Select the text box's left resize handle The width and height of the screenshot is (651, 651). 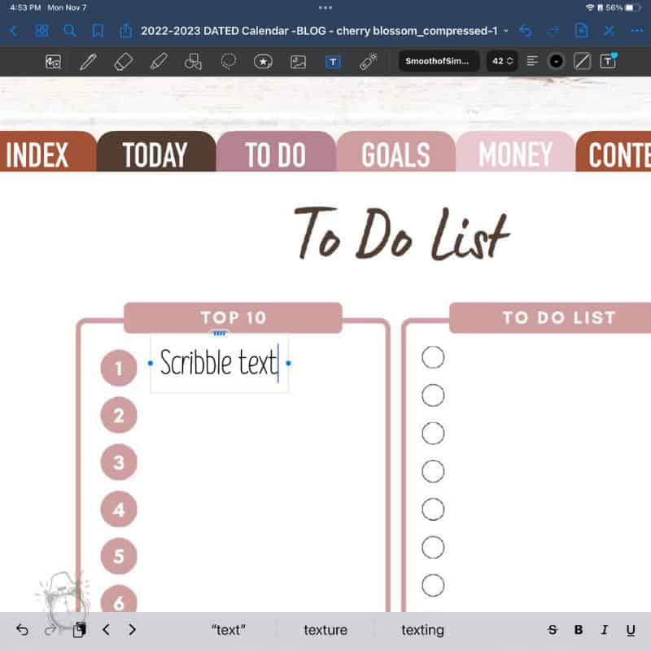(151, 363)
